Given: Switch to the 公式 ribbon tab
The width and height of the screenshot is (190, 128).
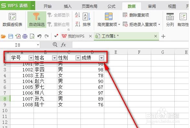Looking at the screenshot, I should 111,6.
